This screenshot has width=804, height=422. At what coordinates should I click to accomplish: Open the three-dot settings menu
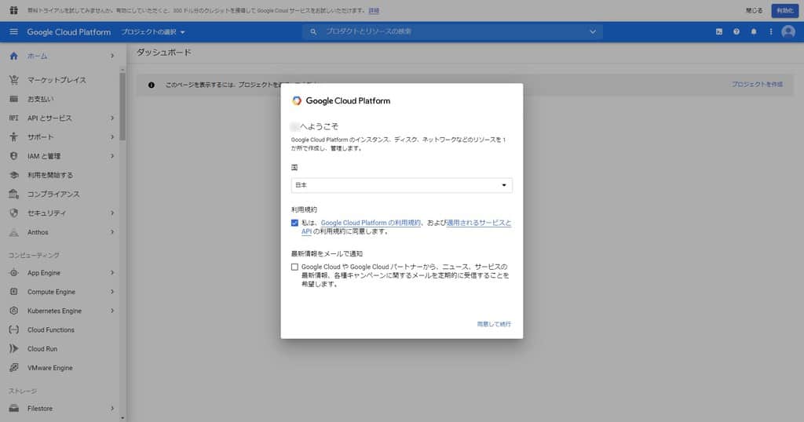coord(771,32)
